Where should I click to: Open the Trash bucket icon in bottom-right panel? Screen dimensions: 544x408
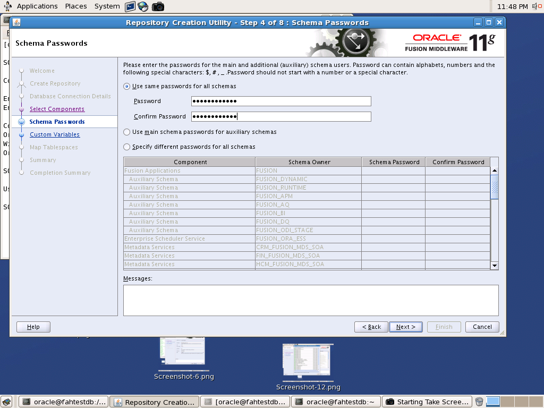(480, 401)
